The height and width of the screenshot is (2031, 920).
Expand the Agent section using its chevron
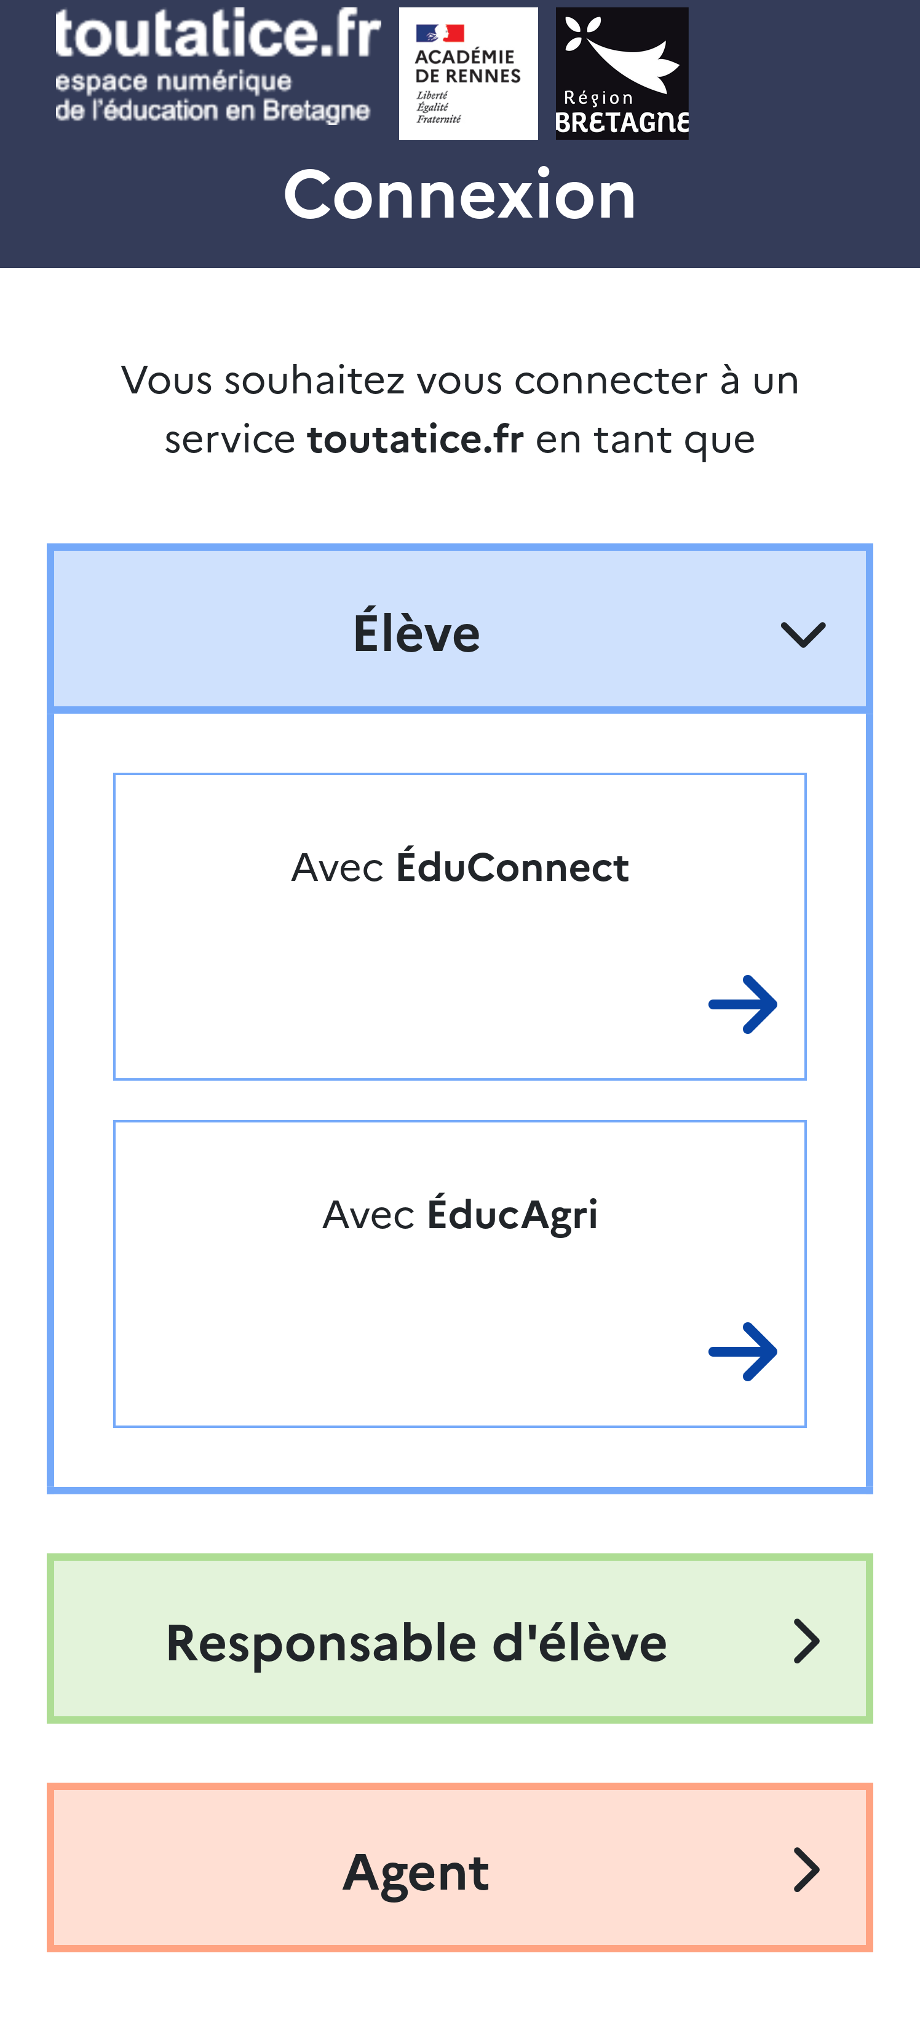[806, 1869]
